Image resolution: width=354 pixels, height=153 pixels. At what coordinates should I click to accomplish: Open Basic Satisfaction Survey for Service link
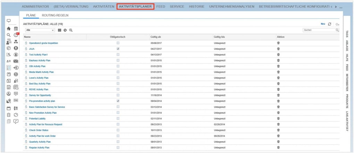click(x=47, y=107)
